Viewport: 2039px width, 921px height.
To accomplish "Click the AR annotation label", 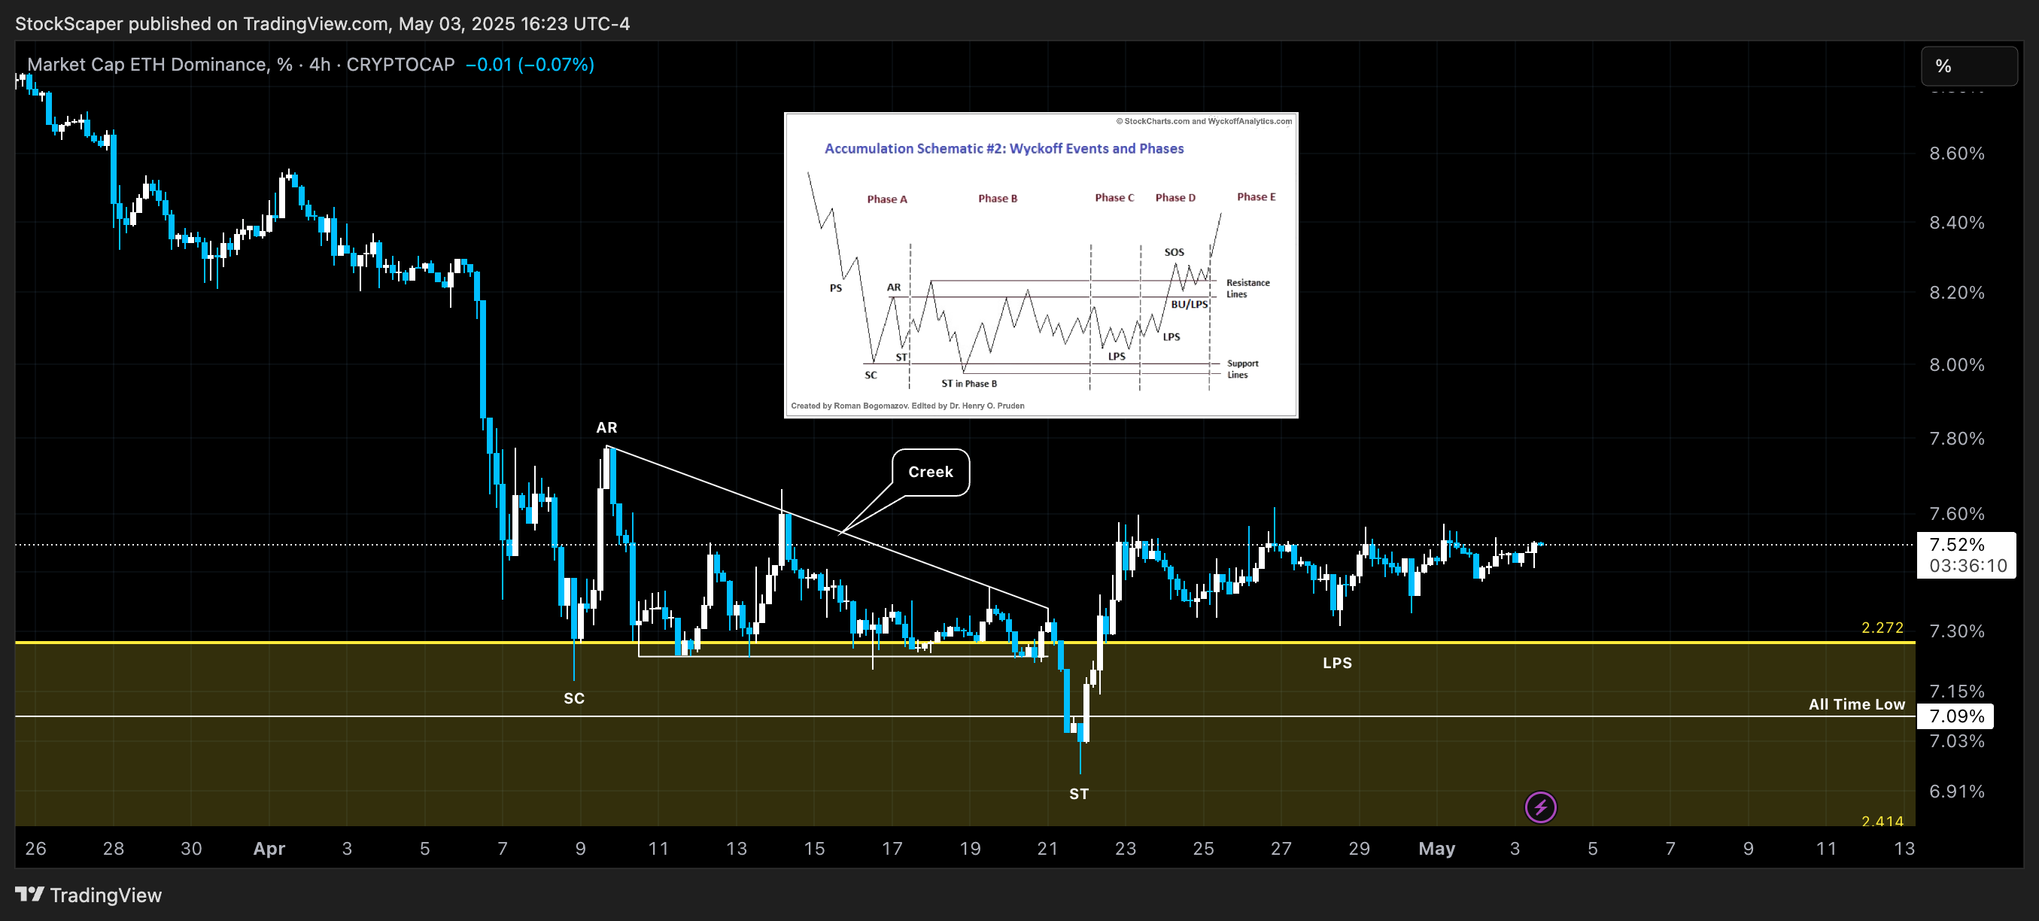I will [606, 427].
